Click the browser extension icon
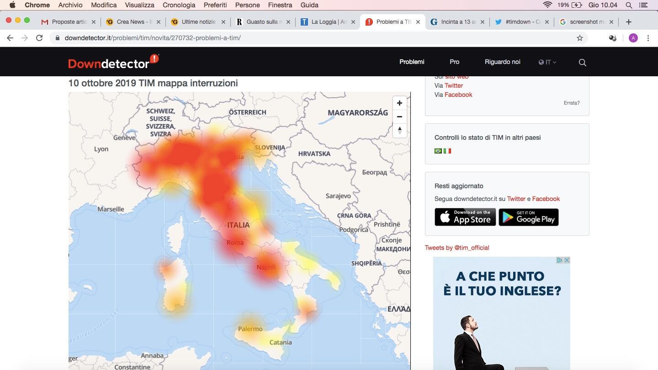 pyautogui.click(x=613, y=38)
